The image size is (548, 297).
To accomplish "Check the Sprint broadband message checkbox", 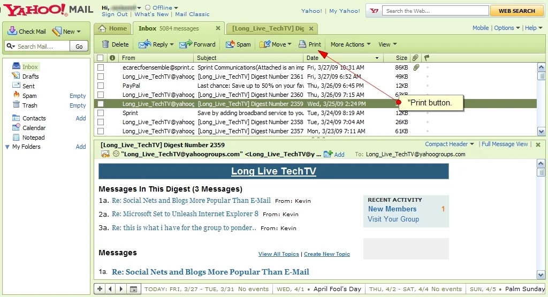I will (101, 113).
